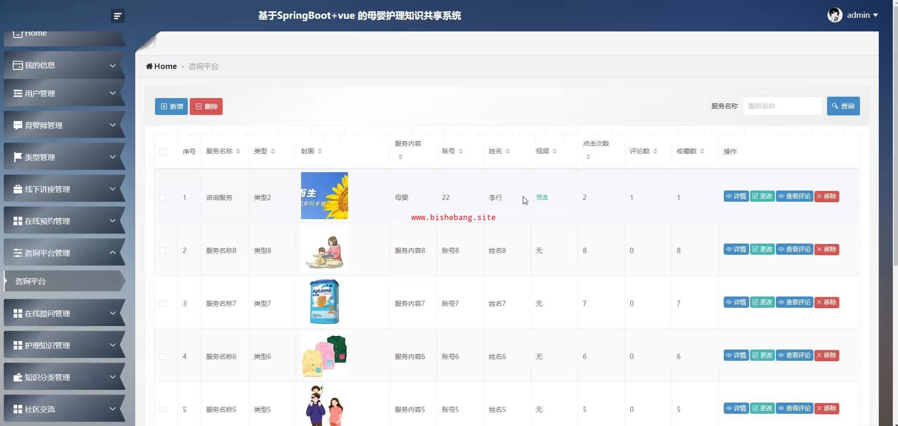Viewport: 898px width, 426px height.
Task: Check the row for 咨询服务
Action: (x=163, y=198)
